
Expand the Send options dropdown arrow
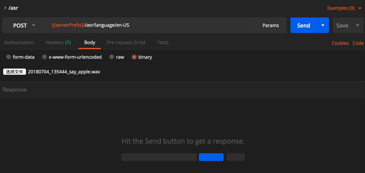(323, 25)
